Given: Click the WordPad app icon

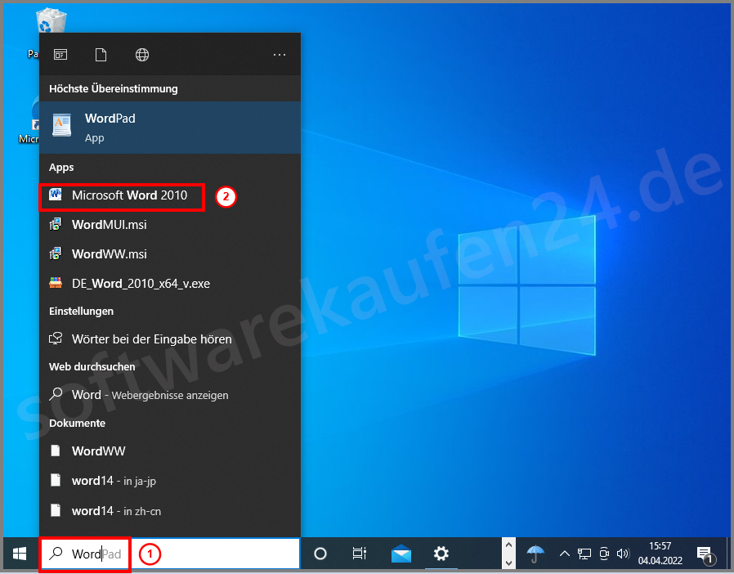Looking at the screenshot, I should pyautogui.click(x=62, y=125).
